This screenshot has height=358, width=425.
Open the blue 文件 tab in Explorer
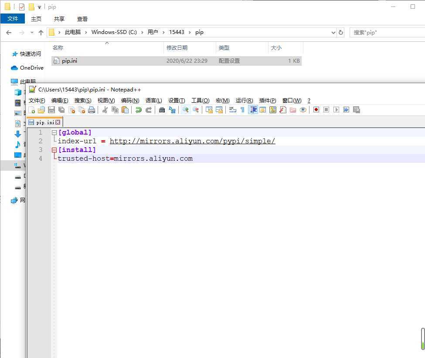13,19
